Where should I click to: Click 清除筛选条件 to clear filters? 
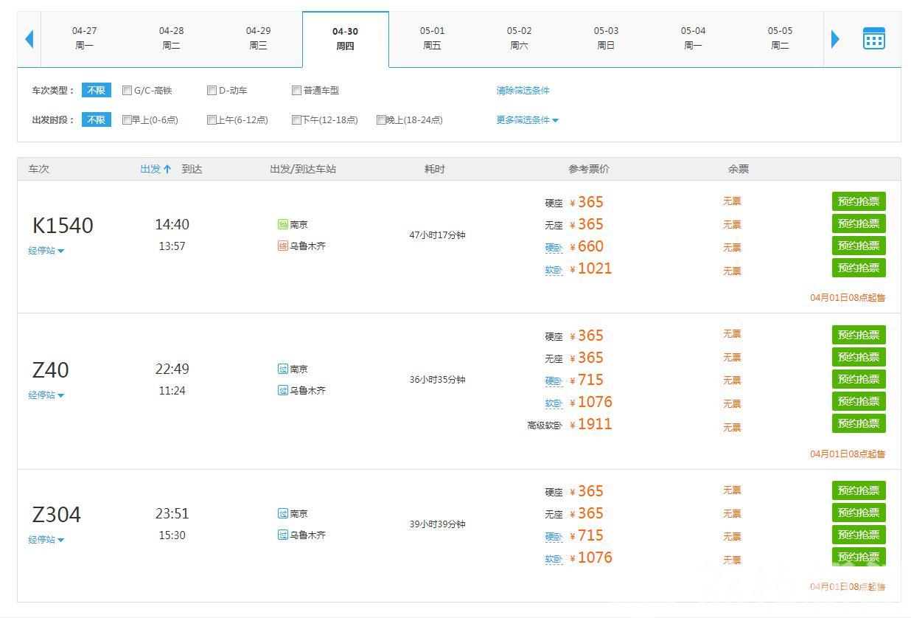[x=523, y=91]
